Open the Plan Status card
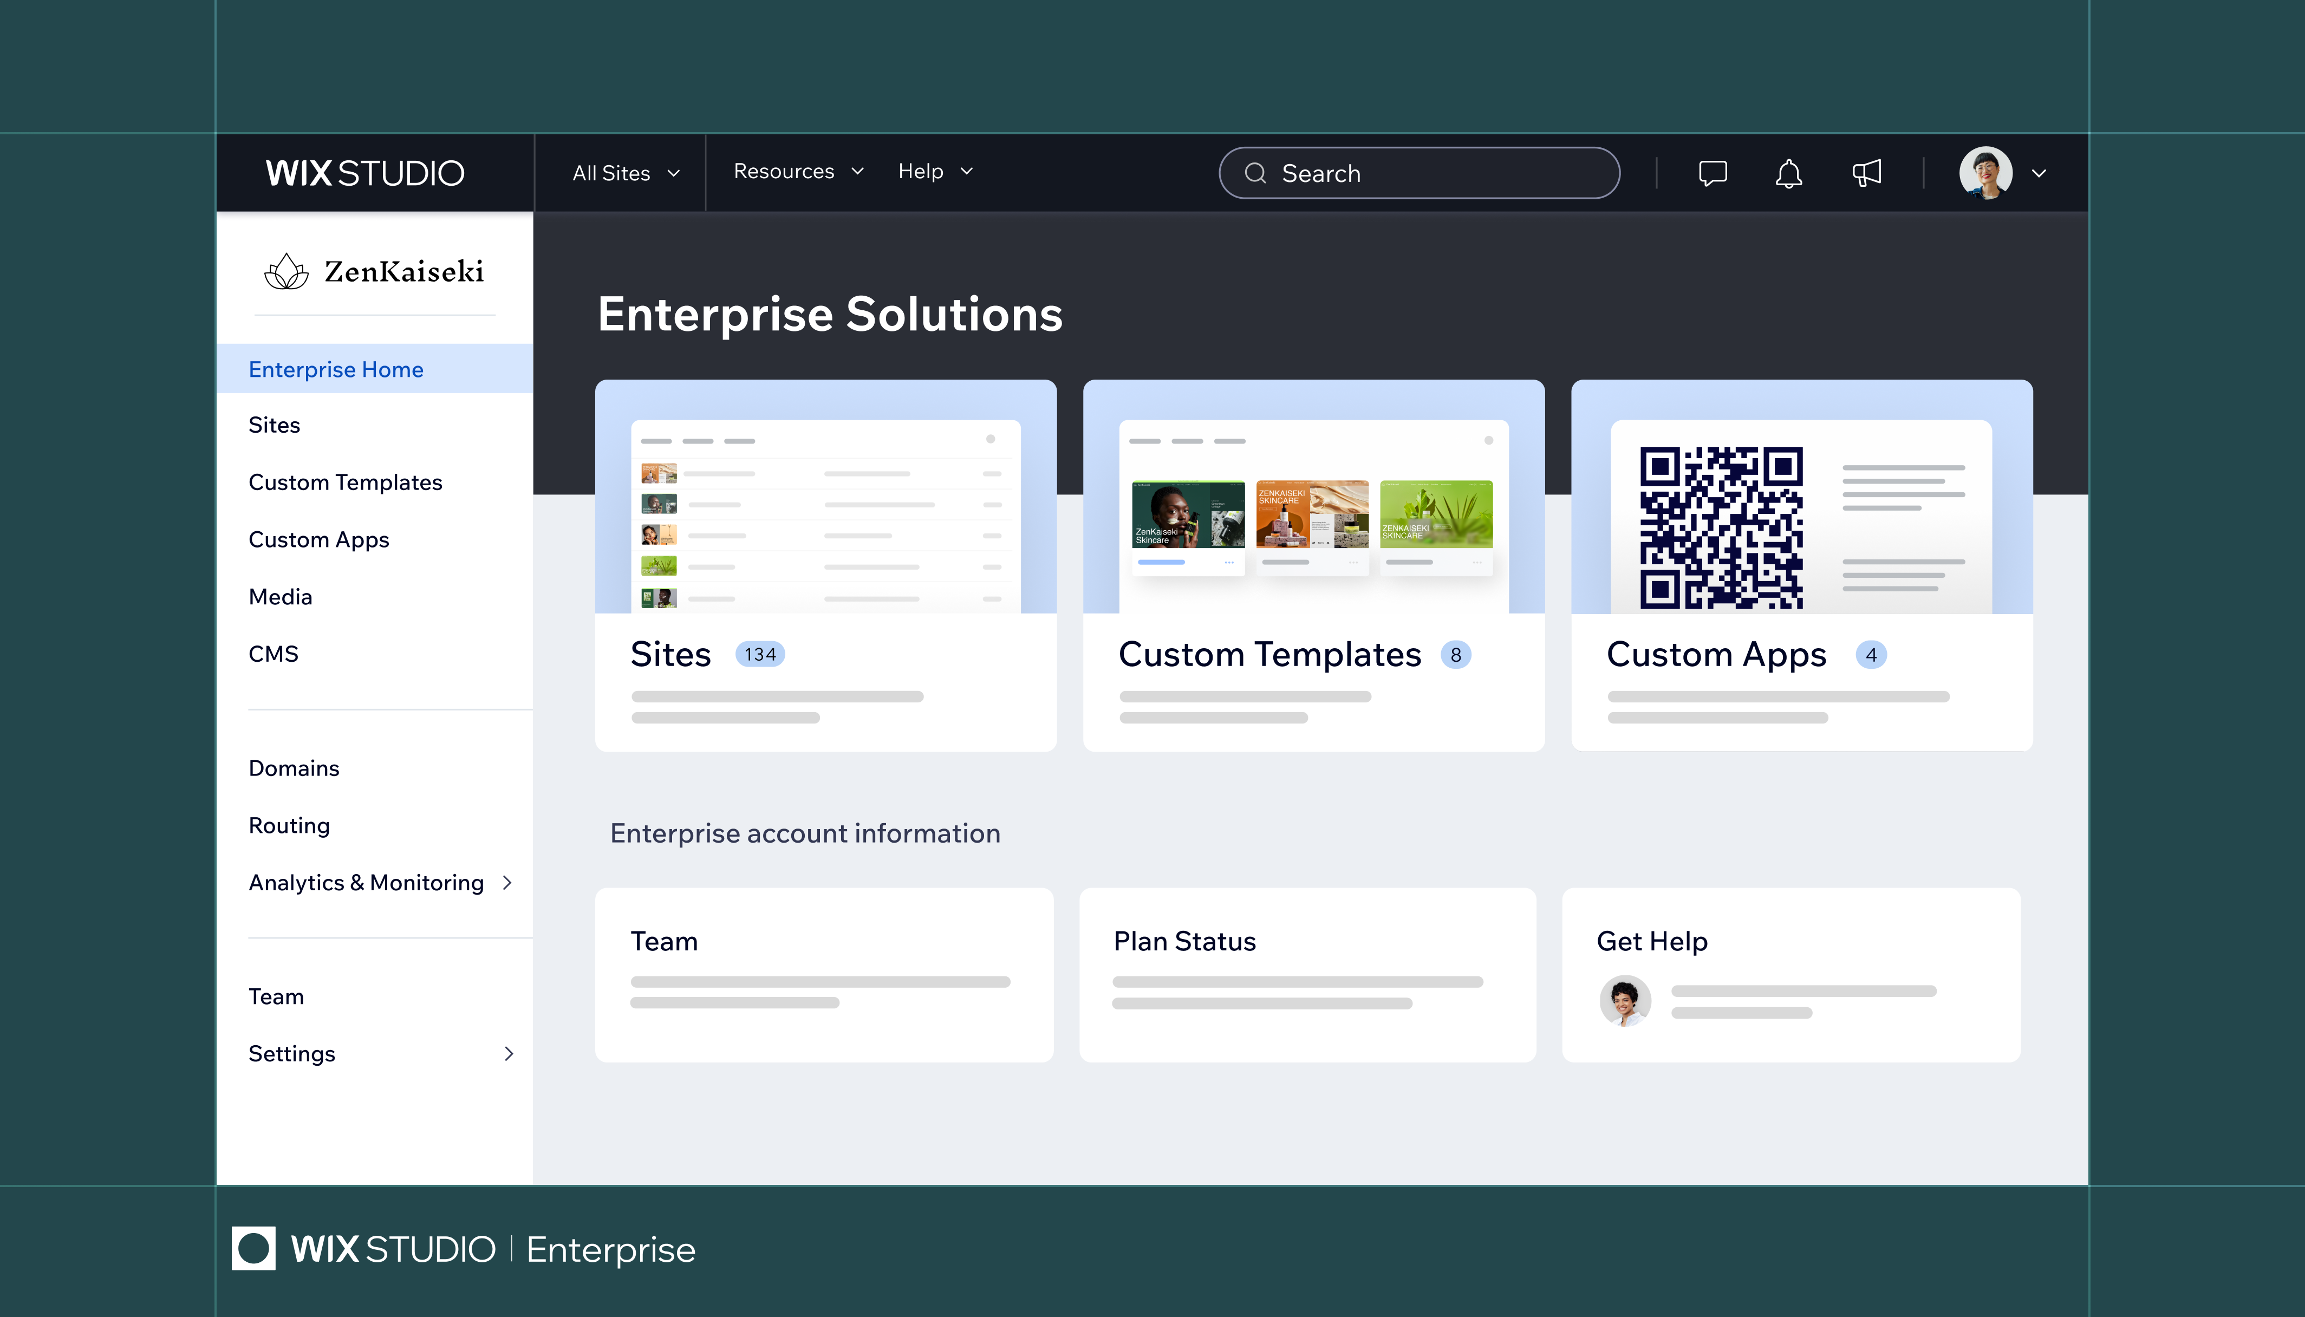Screen dimensions: 2305x1317 (1307, 974)
